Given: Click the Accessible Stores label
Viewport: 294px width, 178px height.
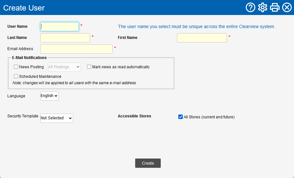Looking at the screenshot, I should coord(134,116).
